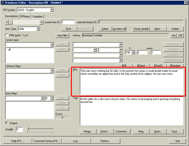Open the Comments... dialog
The image size is (189, 146).
point(123,132)
